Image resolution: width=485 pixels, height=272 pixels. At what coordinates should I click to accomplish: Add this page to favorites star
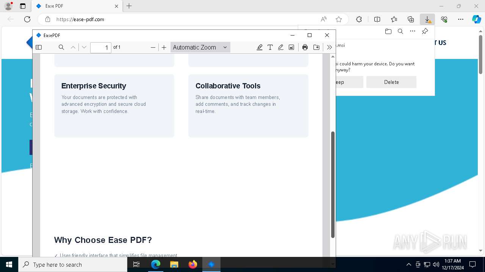tap(339, 19)
